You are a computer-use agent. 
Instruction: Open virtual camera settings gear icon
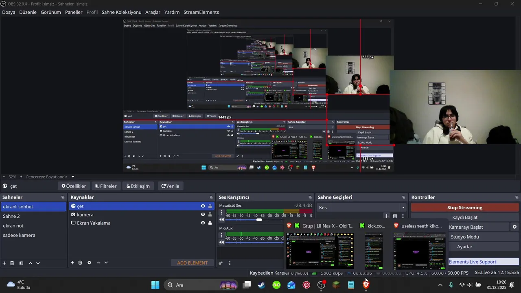tap(514, 227)
